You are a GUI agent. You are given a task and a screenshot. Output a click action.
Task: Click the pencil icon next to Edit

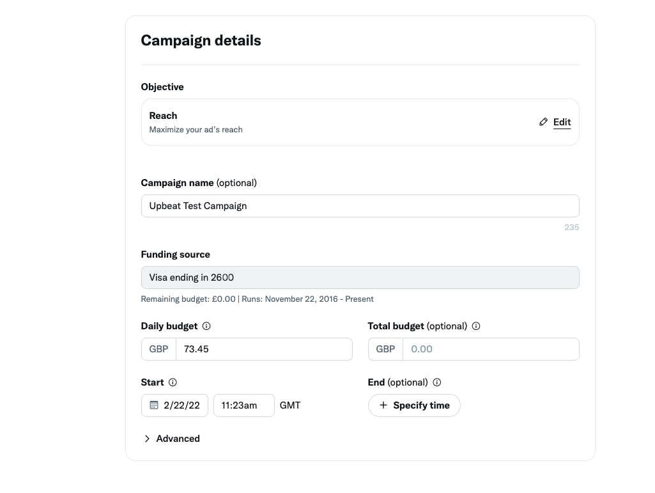click(x=543, y=121)
